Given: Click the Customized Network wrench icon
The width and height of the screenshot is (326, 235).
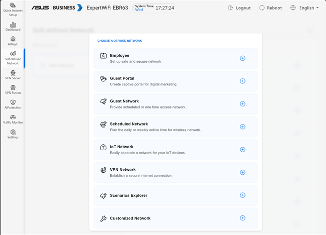Looking at the screenshot, I should click(x=103, y=218).
